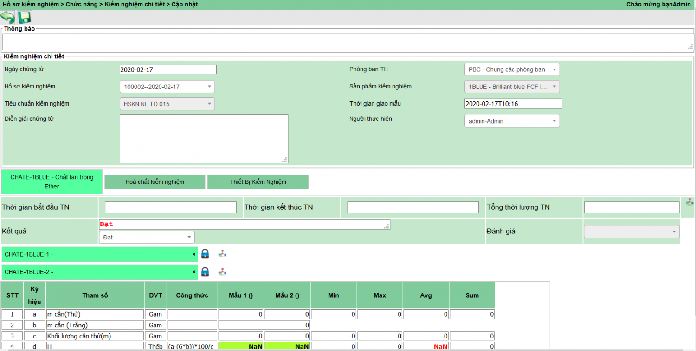Click the Thép unit cell in row H
Screen dimensions: 696x351
pyautogui.click(x=155, y=346)
